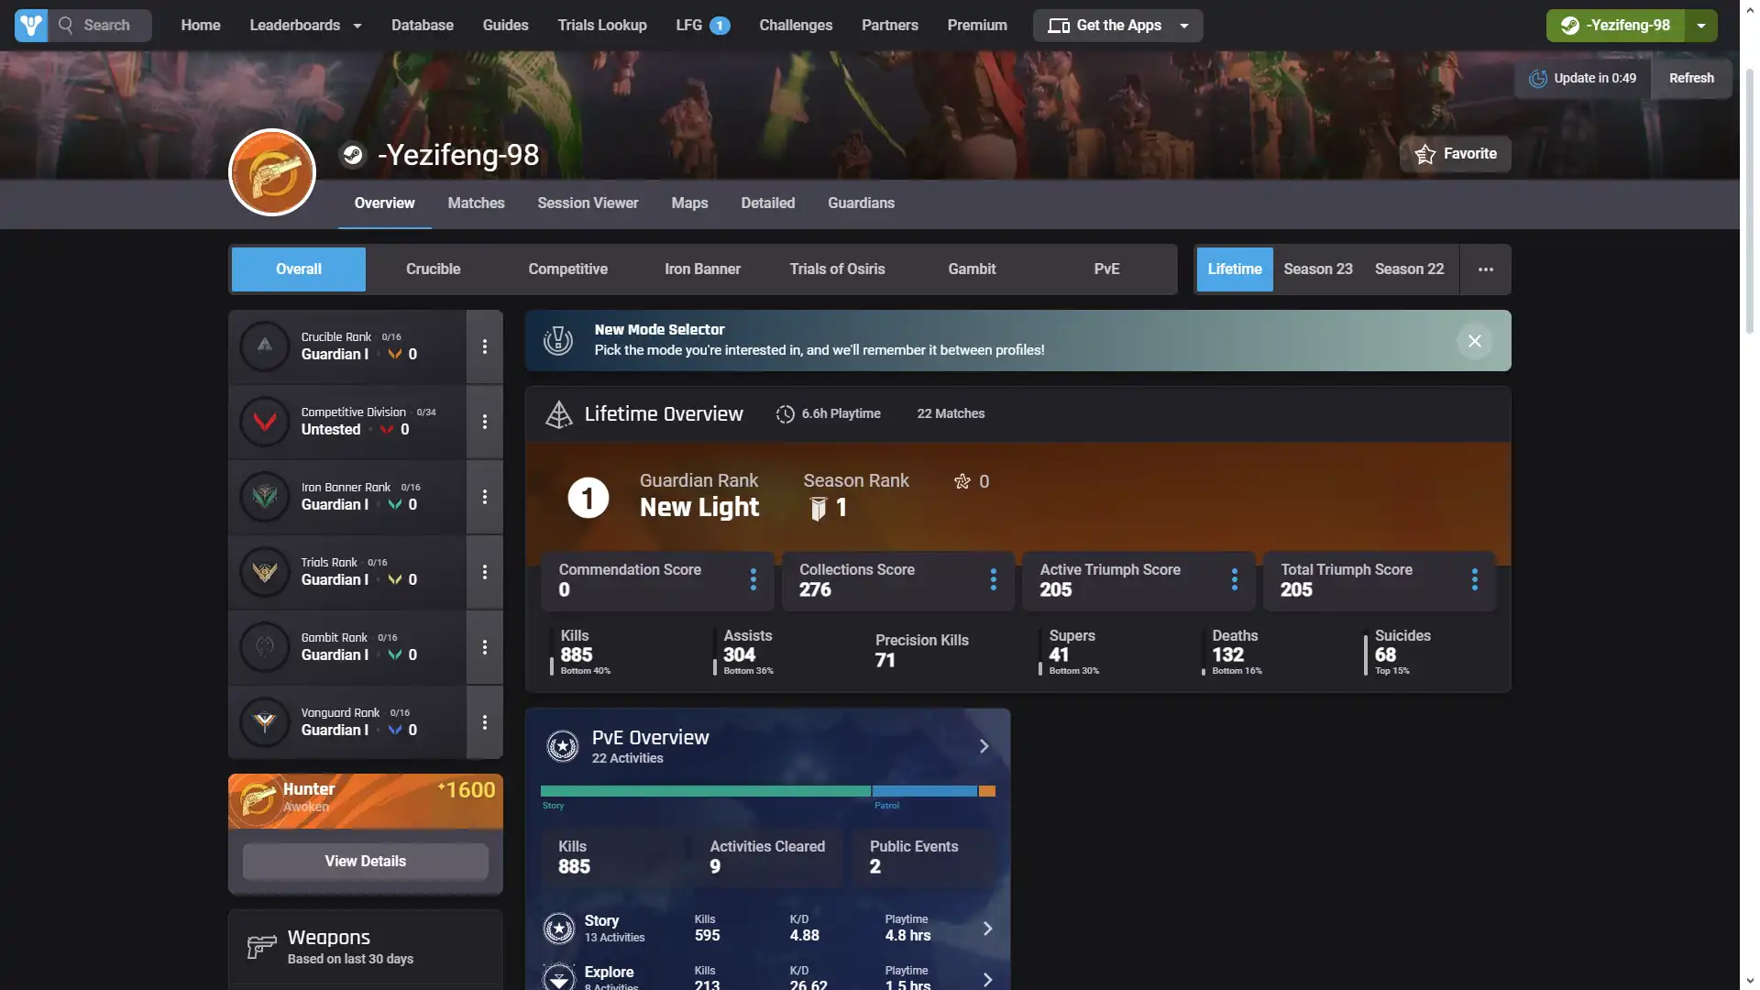Select the Lifetime filter
This screenshot has width=1760, height=990.
(1234, 269)
